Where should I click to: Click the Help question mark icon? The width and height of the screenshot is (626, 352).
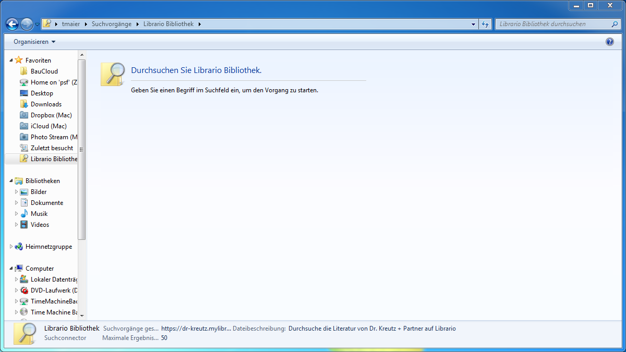610,42
